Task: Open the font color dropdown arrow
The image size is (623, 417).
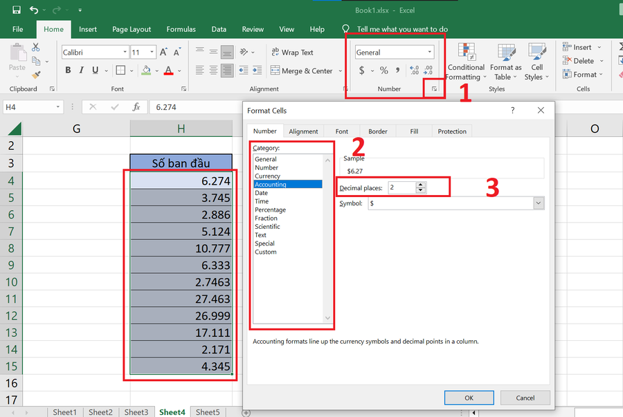Action: (179, 71)
